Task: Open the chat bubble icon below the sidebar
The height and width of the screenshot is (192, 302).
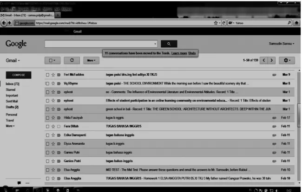Action: pos(19,183)
